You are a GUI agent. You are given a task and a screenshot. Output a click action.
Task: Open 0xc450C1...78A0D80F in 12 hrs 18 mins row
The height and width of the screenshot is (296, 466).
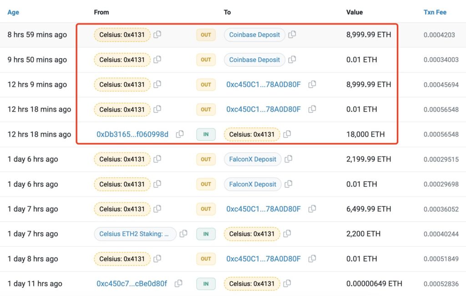[263, 110]
